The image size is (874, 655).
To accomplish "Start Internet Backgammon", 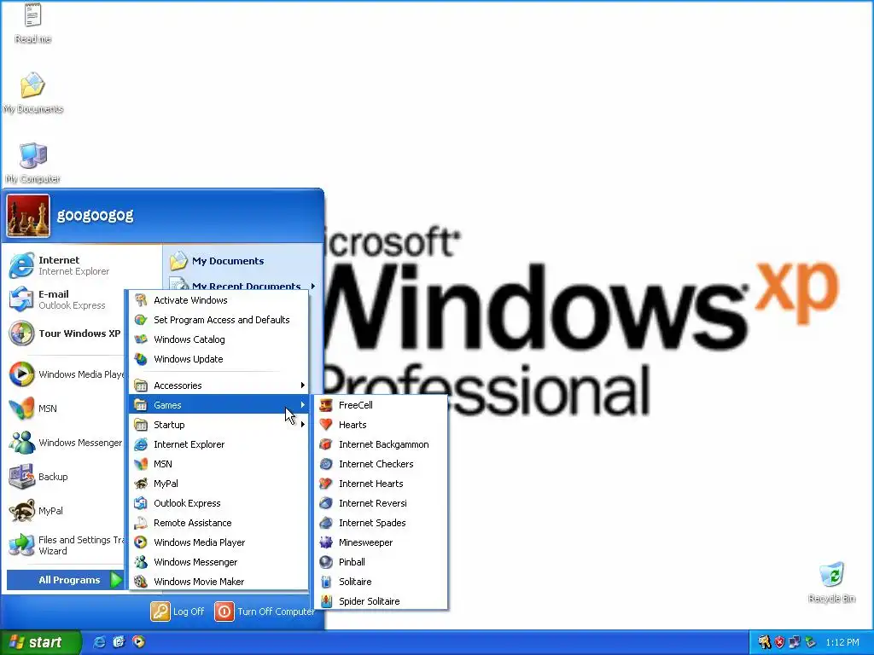I will [x=381, y=443].
